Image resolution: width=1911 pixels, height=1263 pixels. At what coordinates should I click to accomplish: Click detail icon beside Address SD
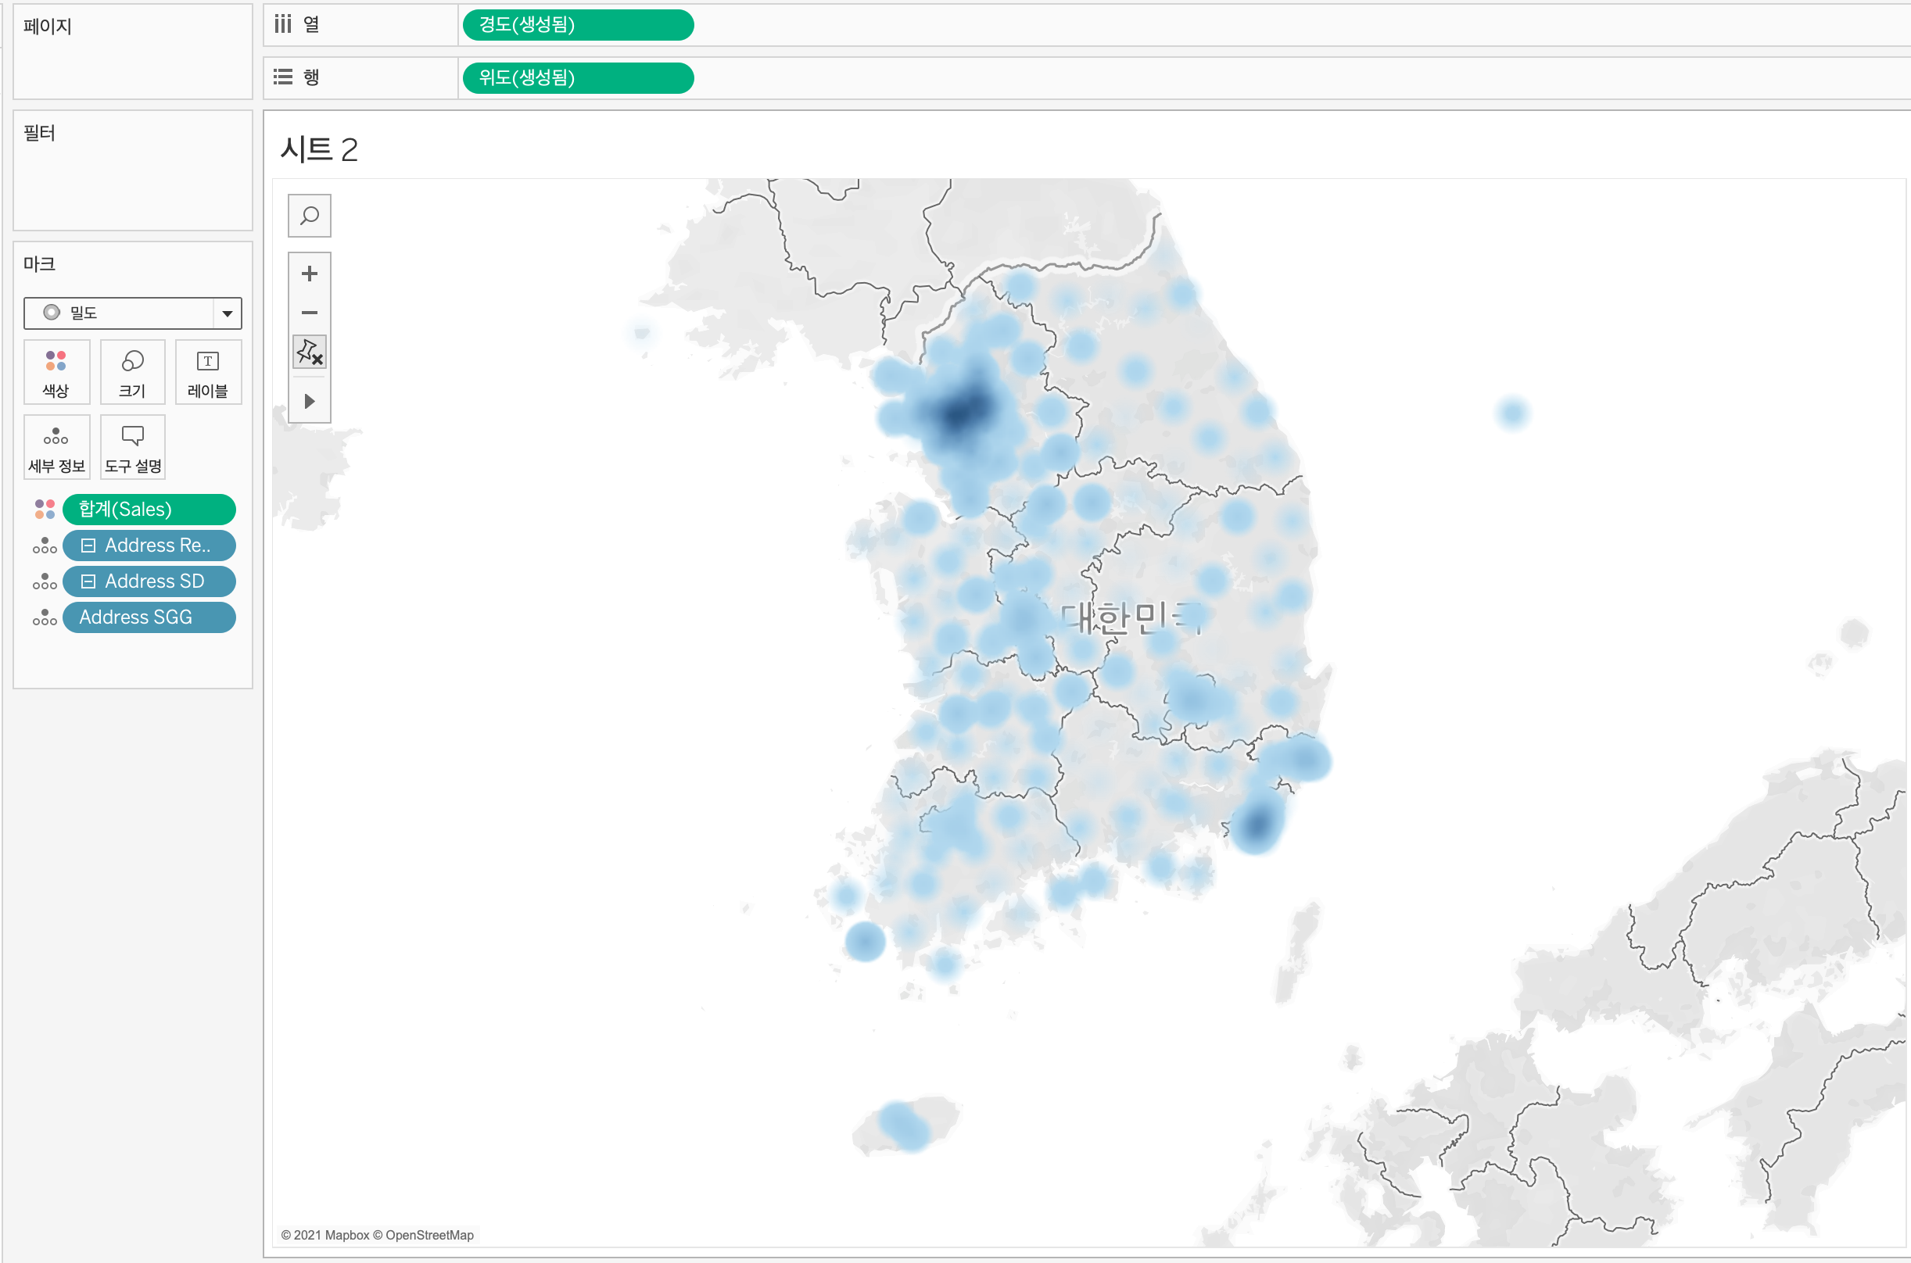tap(45, 581)
